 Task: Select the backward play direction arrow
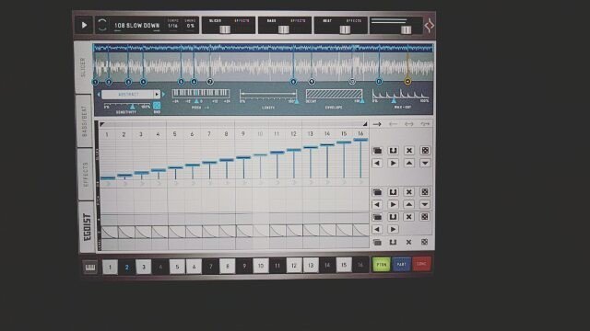[393, 124]
